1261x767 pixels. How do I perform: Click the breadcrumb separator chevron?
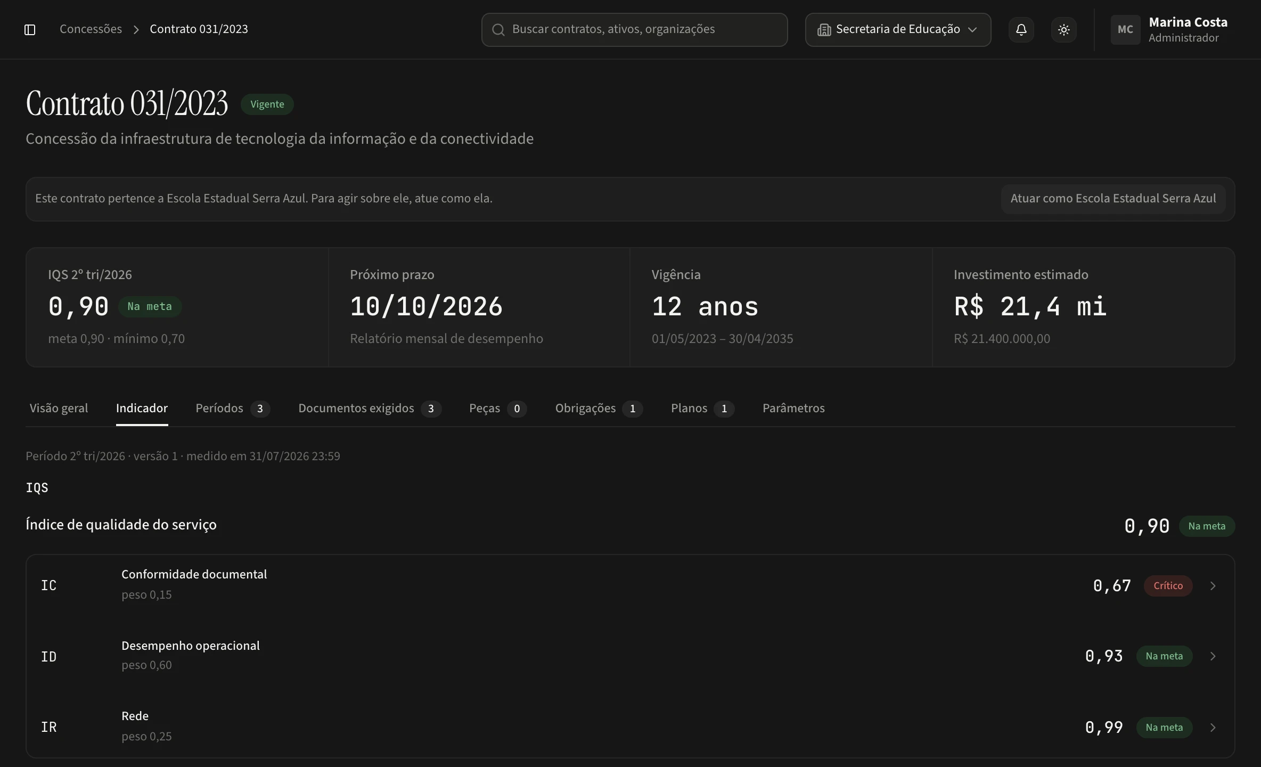pyautogui.click(x=136, y=30)
